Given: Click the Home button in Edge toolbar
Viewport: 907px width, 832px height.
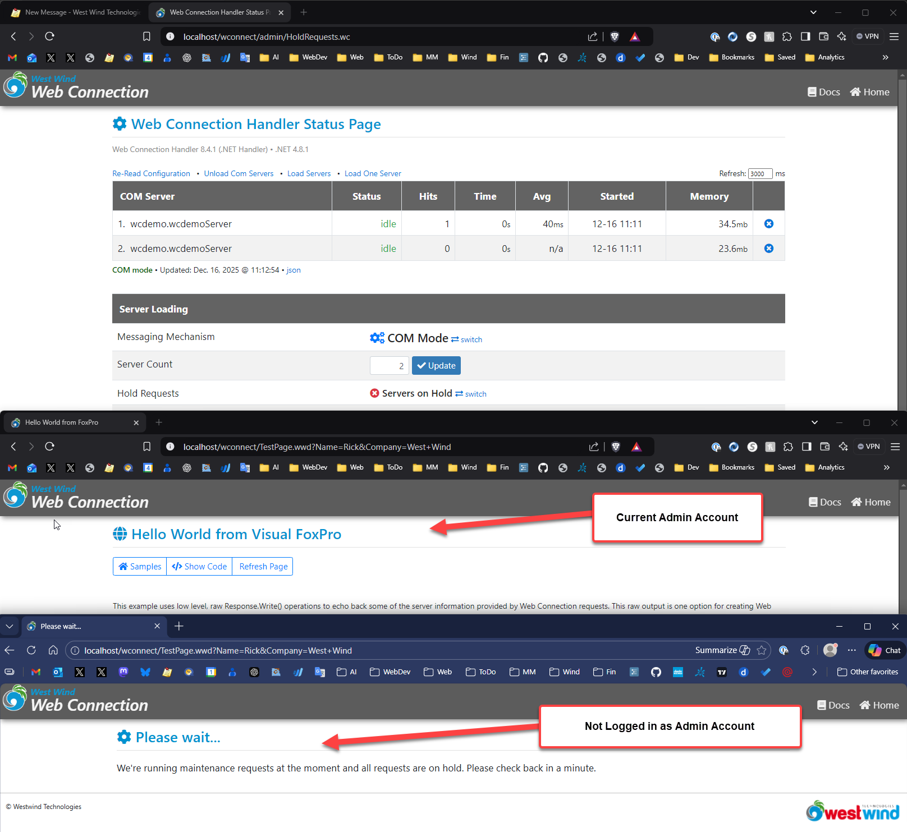Looking at the screenshot, I should [53, 650].
